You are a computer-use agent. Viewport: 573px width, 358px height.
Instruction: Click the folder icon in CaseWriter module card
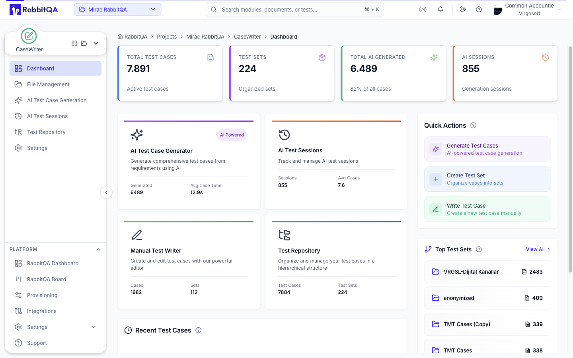click(84, 43)
